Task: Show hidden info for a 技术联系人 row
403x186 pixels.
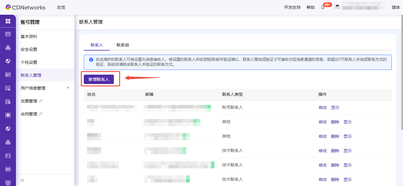Action: coord(347,150)
